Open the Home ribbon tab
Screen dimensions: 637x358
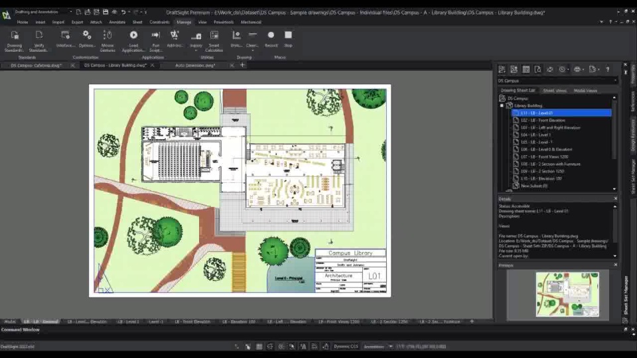point(23,23)
